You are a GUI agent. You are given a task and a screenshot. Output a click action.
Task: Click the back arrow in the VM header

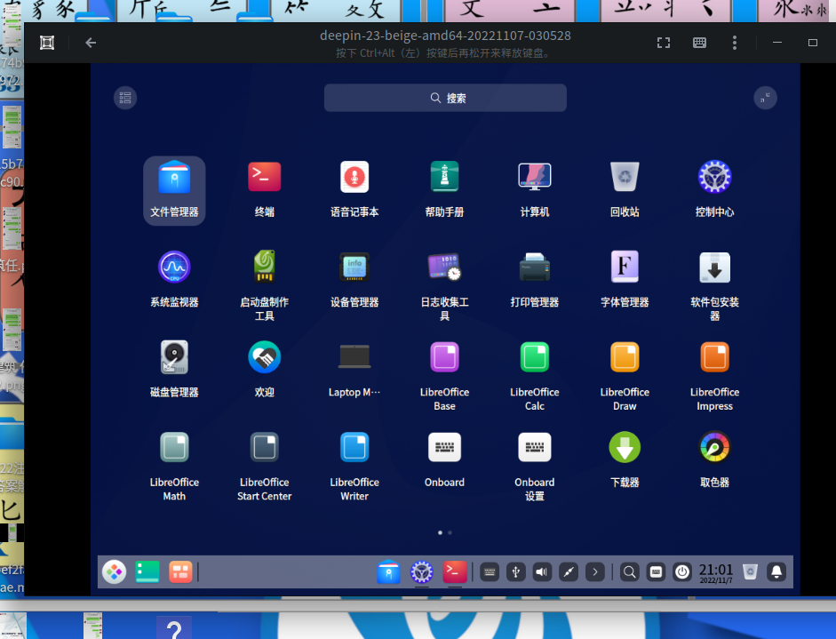pos(91,43)
